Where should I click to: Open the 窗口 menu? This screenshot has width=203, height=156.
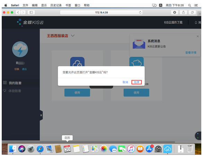click(77, 5)
